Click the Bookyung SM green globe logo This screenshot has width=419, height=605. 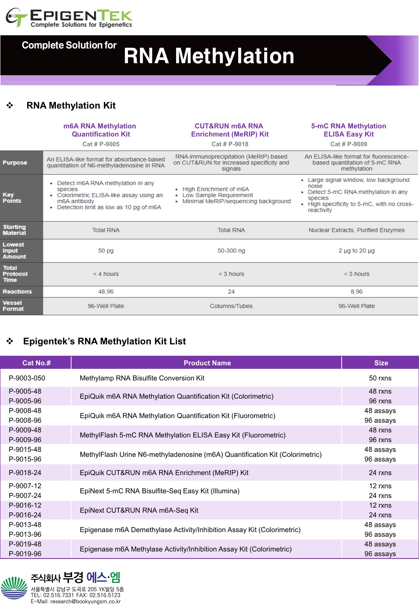click(14, 588)
